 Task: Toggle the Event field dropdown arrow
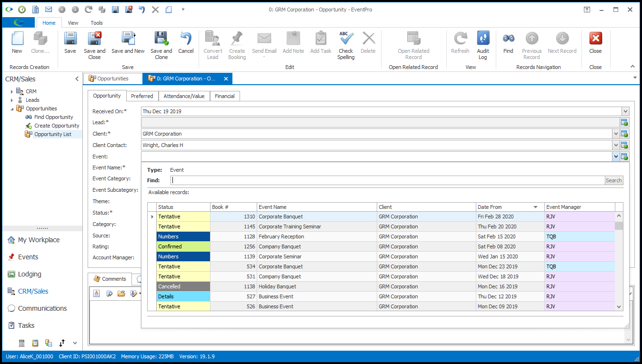[616, 157]
